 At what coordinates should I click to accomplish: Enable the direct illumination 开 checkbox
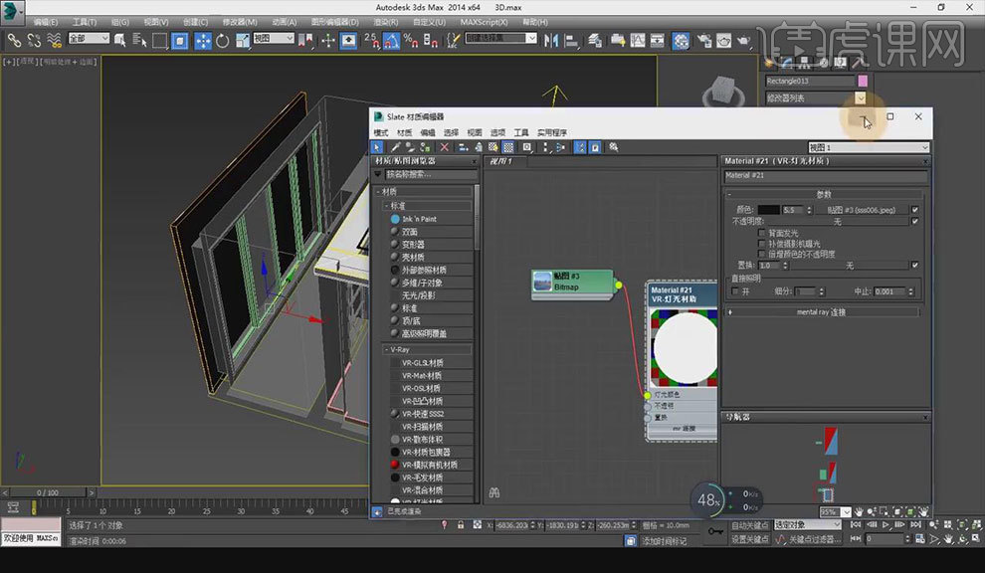pyautogui.click(x=735, y=291)
